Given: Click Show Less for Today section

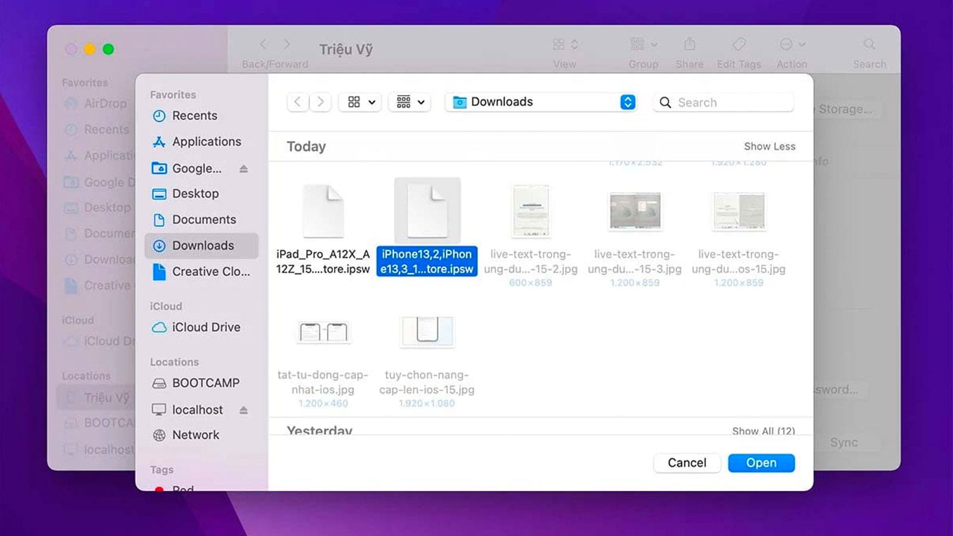Looking at the screenshot, I should click(x=769, y=147).
